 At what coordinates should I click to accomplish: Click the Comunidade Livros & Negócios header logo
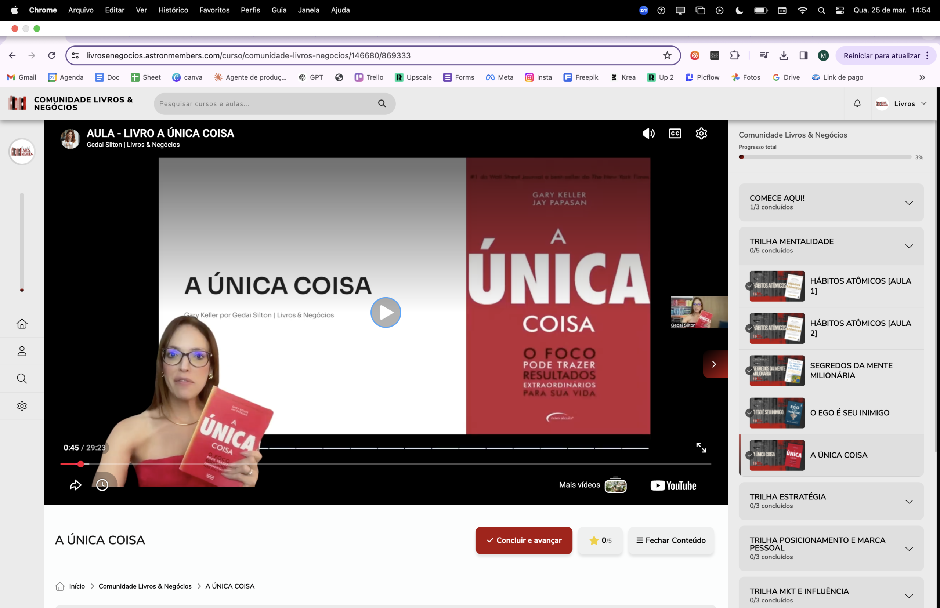[71, 103]
